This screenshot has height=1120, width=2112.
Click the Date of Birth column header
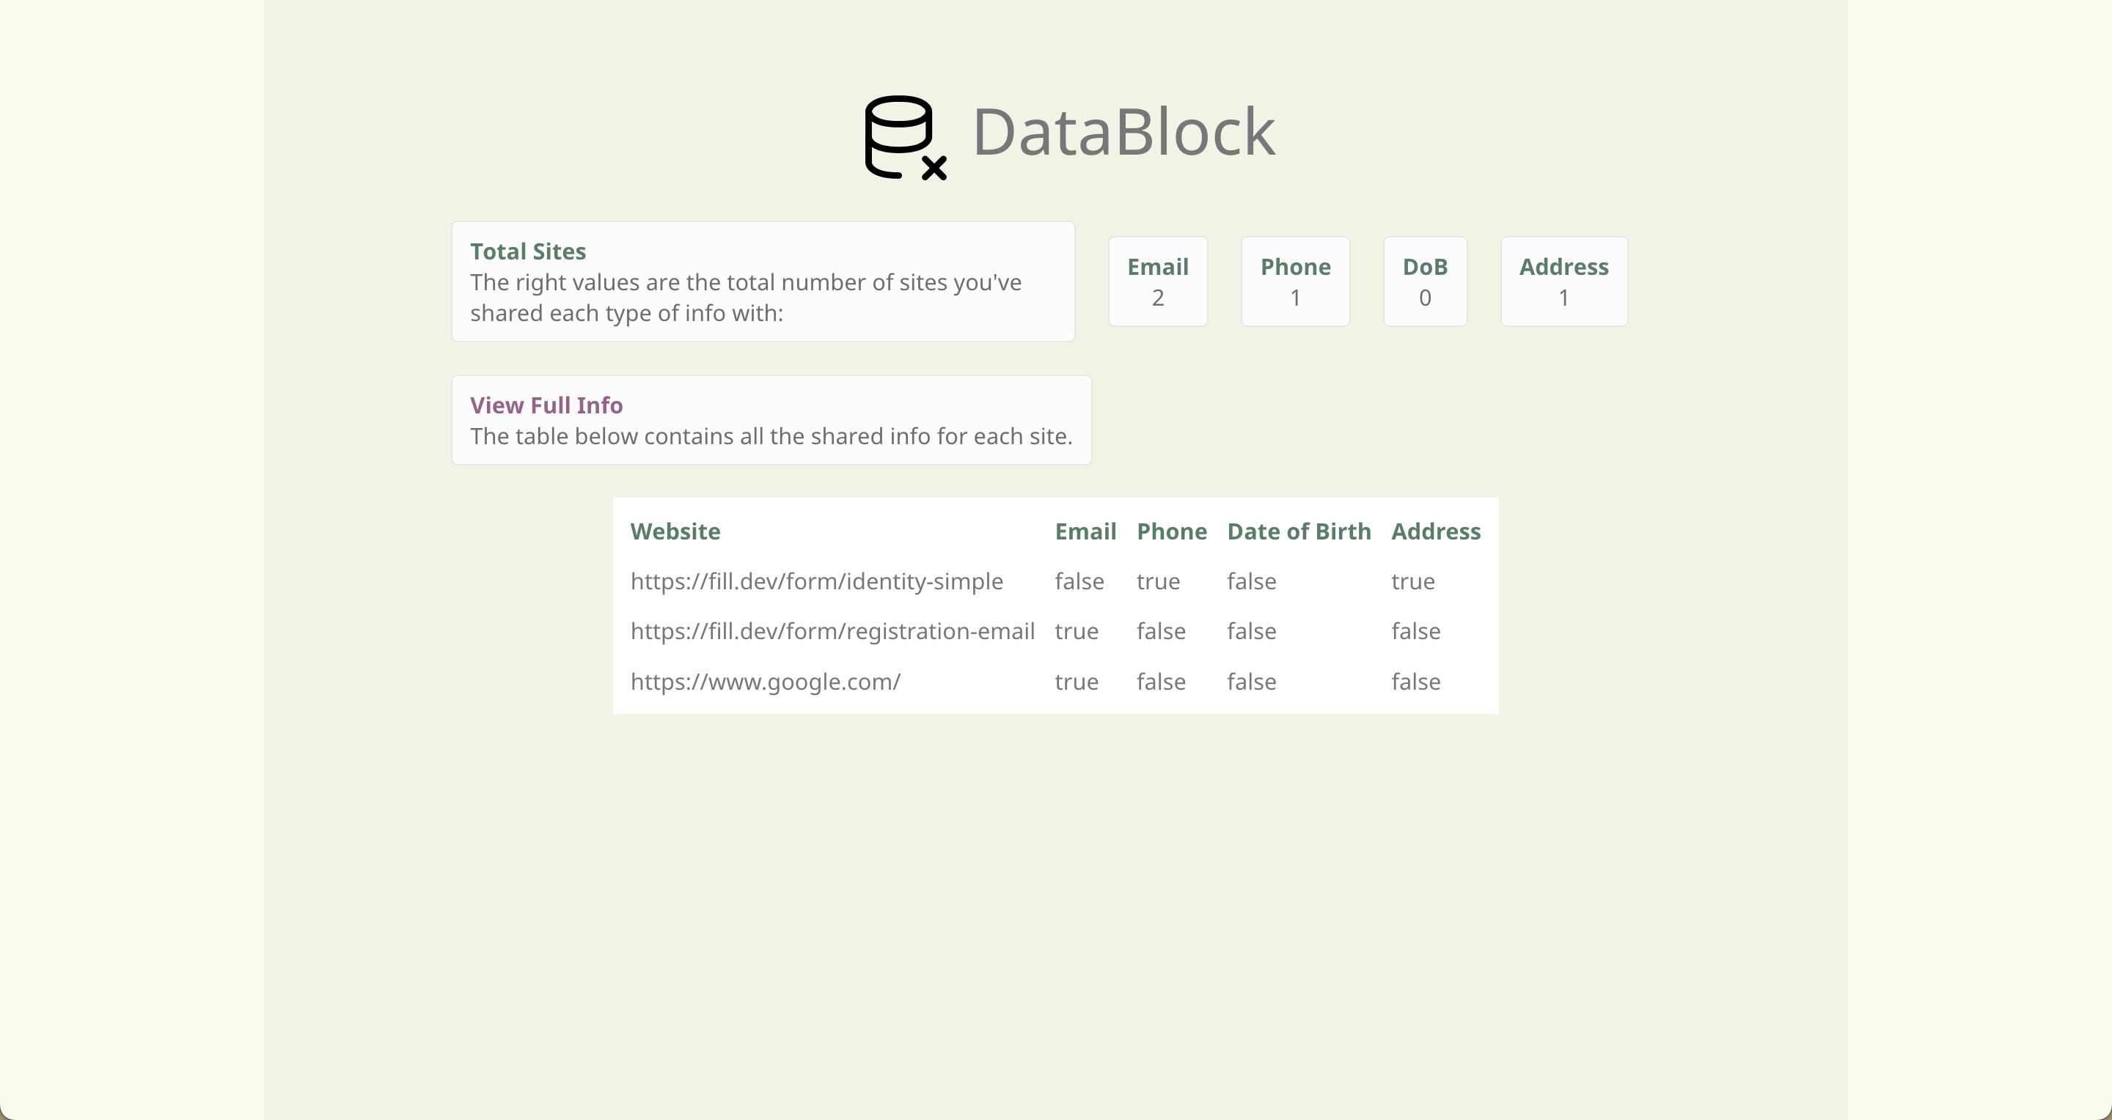tap(1298, 531)
